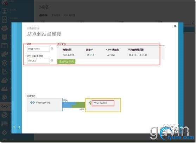This screenshot has width=196, height=143.
Task: Open HDInsight elephant icon in sidebar
Action: click(5, 54)
